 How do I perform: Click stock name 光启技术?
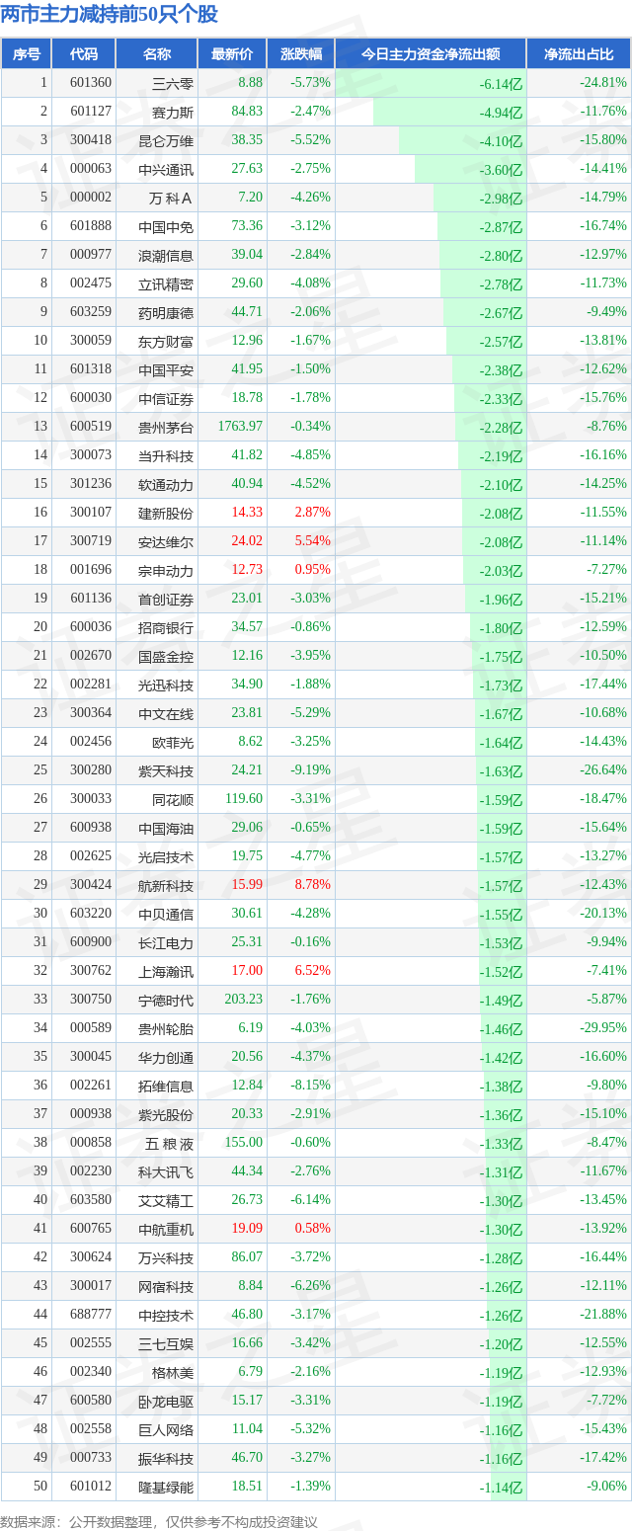[166, 856]
